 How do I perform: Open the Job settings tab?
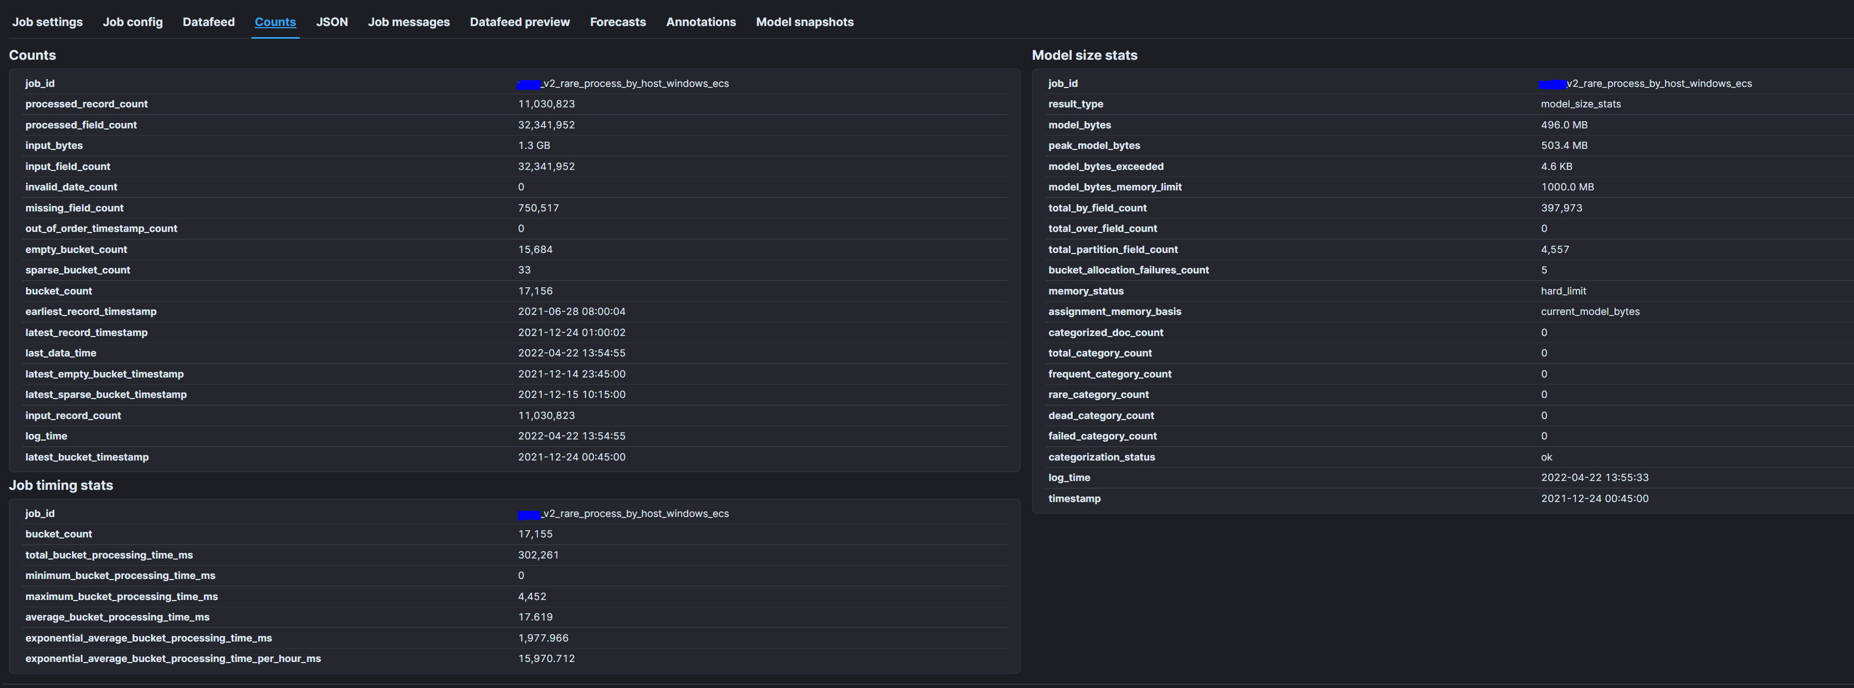point(47,22)
